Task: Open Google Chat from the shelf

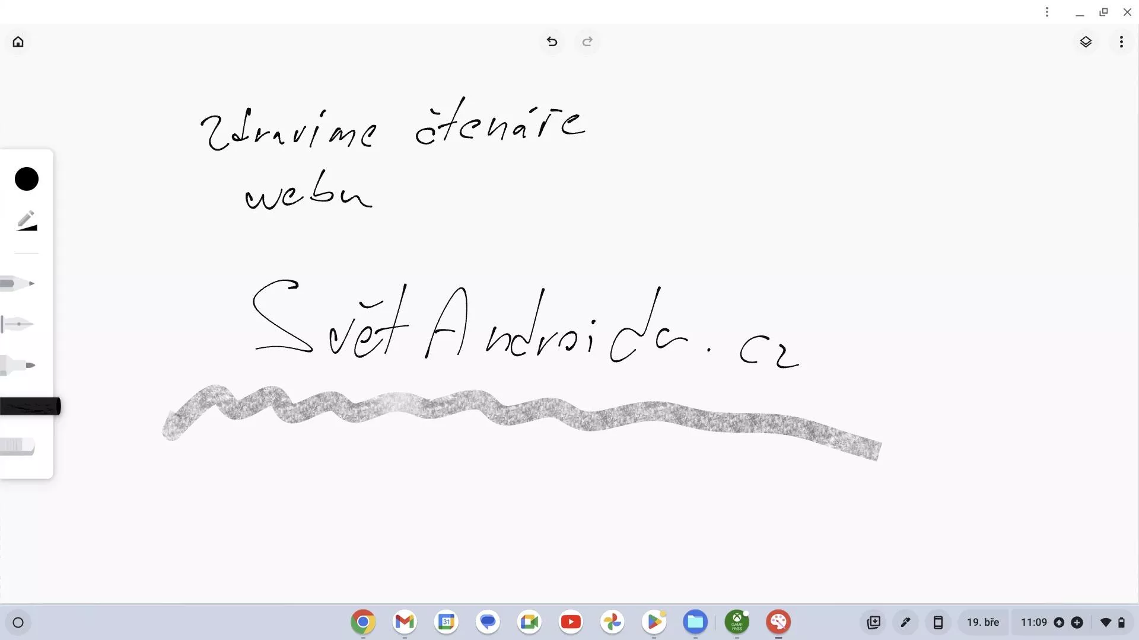Action: (x=488, y=622)
